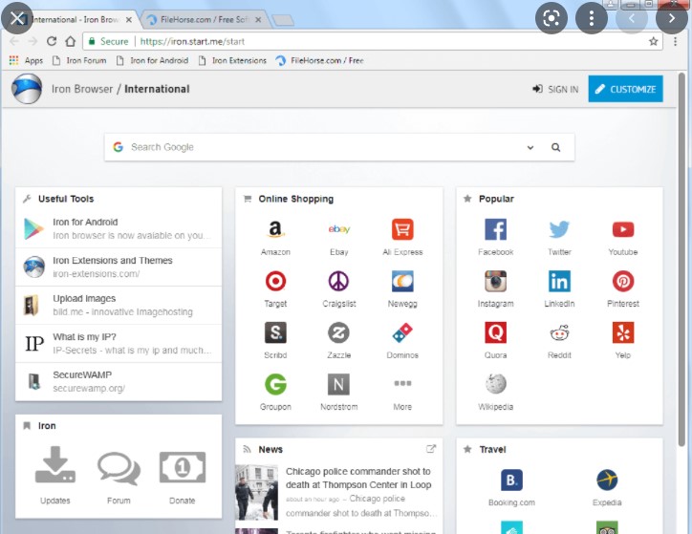Open the Groupon icon
Image resolution: width=692 pixels, height=534 pixels.
click(275, 384)
